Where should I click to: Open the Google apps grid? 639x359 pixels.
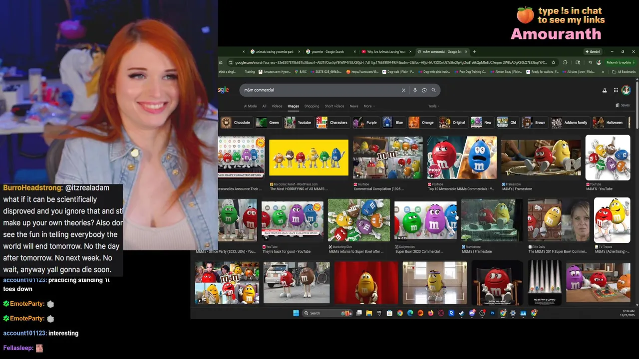coord(616,90)
